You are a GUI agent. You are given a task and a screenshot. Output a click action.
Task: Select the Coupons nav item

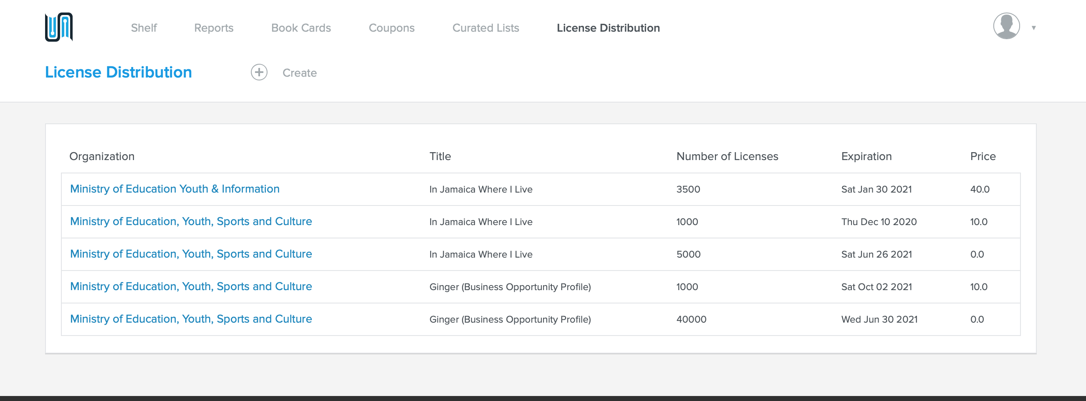pos(391,28)
